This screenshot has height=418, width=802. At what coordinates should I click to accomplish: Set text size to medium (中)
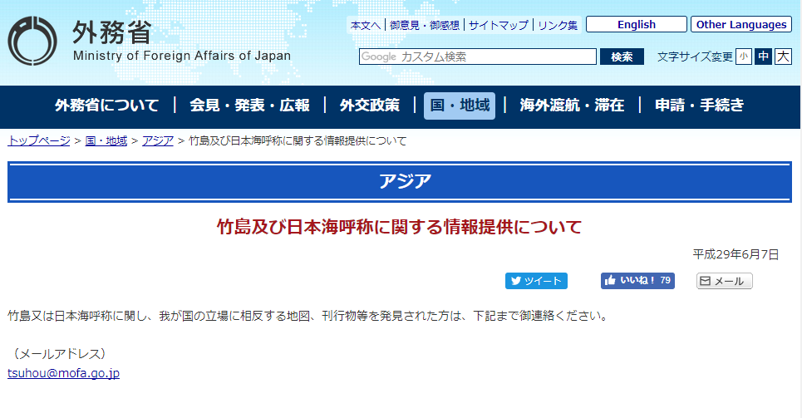(x=763, y=57)
